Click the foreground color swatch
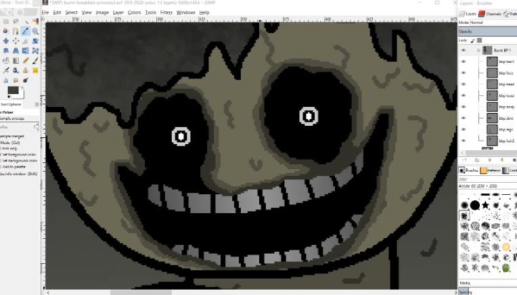This screenshot has width=517, height=295. (x=13, y=90)
